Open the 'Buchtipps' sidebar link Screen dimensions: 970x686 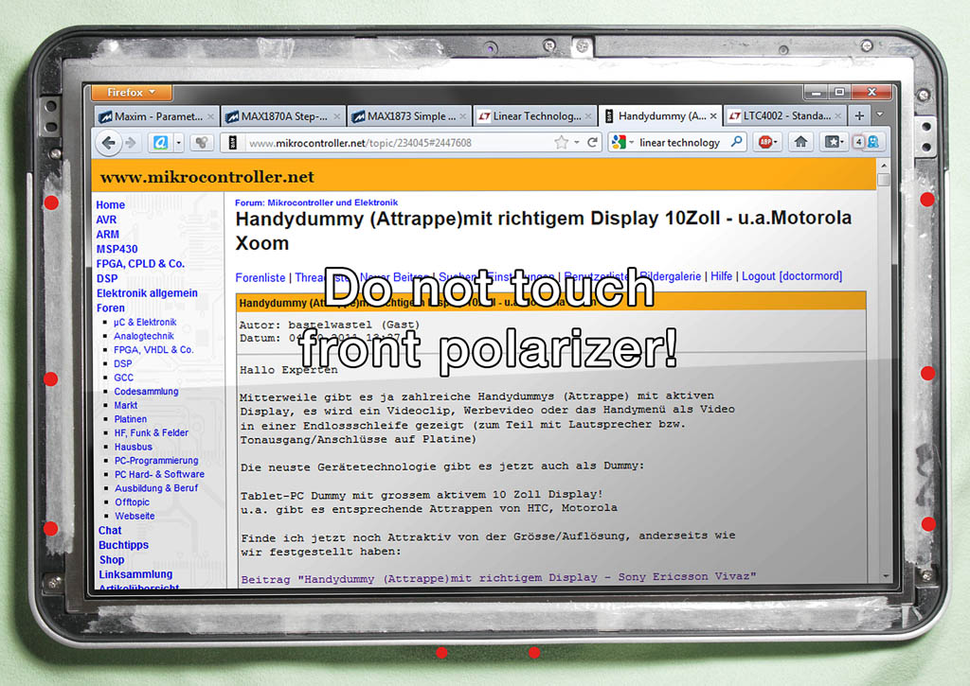click(124, 545)
